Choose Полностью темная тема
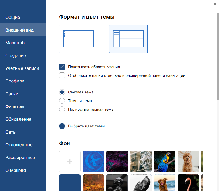This screenshot has width=219, height=191. coord(62,109)
